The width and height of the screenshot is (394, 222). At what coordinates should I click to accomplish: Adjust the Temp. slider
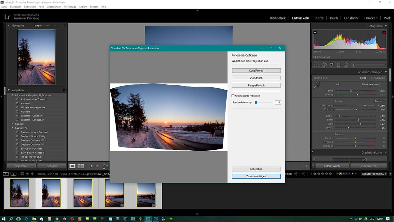[351, 91]
